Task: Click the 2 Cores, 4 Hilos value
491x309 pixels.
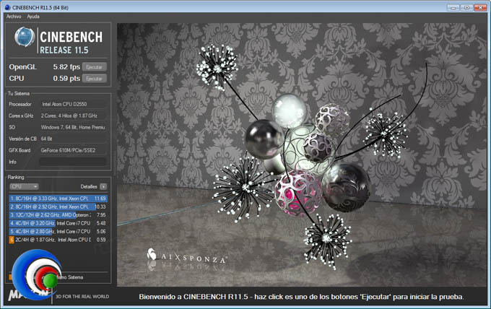Action: coord(69,116)
